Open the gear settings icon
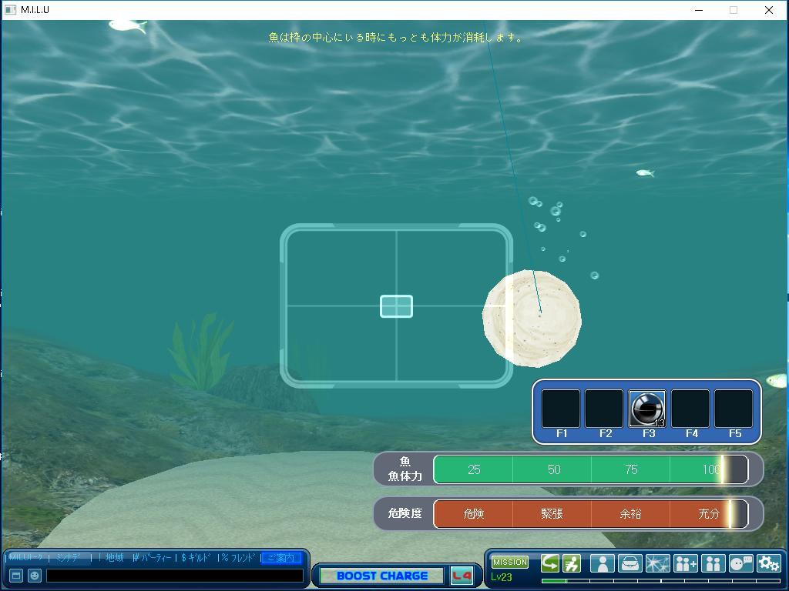The width and height of the screenshot is (789, 591). [x=768, y=563]
